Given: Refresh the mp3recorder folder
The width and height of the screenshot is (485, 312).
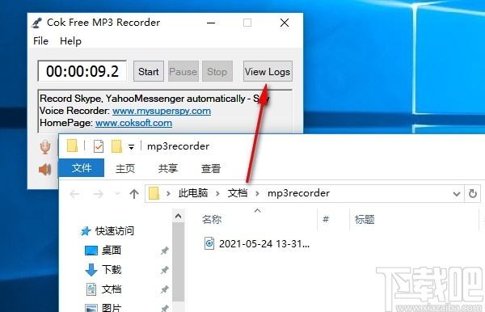Looking at the screenshot, I should pos(473,194).
